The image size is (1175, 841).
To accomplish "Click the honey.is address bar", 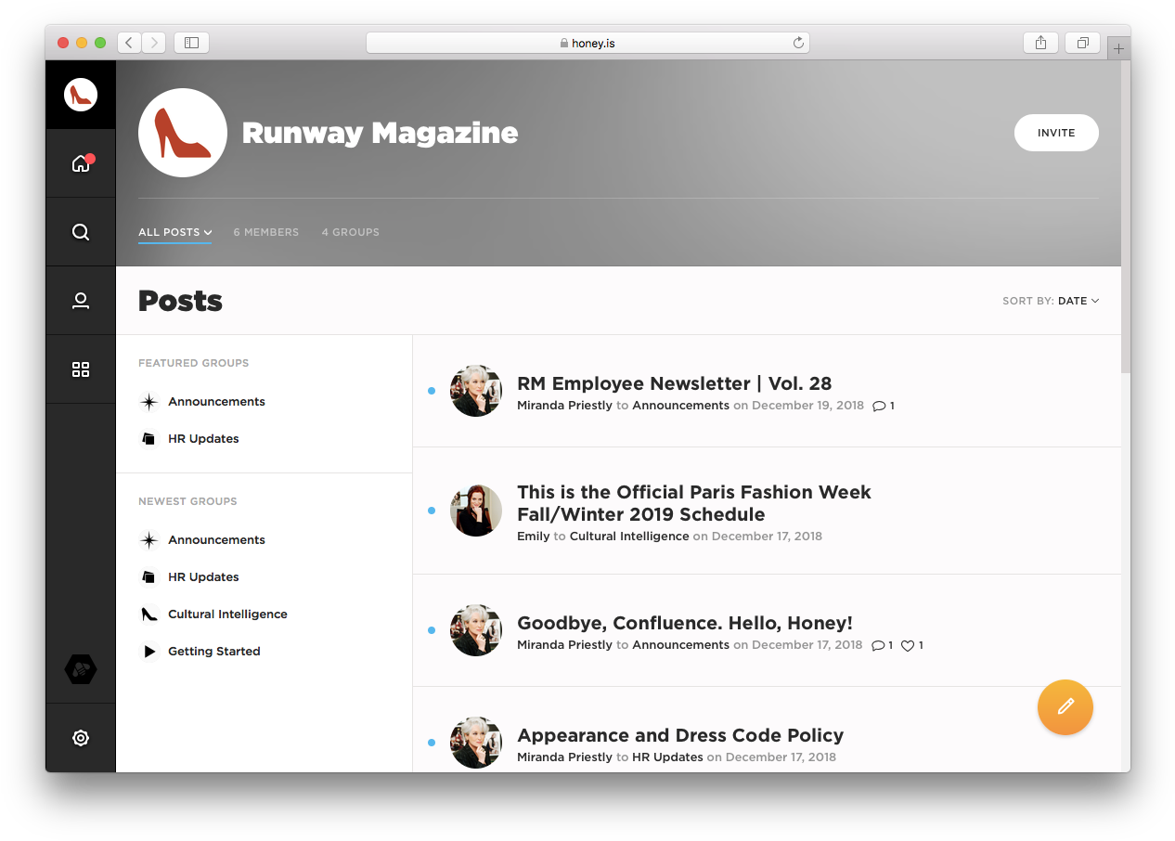I will 587,43.
